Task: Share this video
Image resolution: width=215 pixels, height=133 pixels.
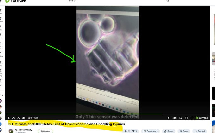Action: point(169,131)
